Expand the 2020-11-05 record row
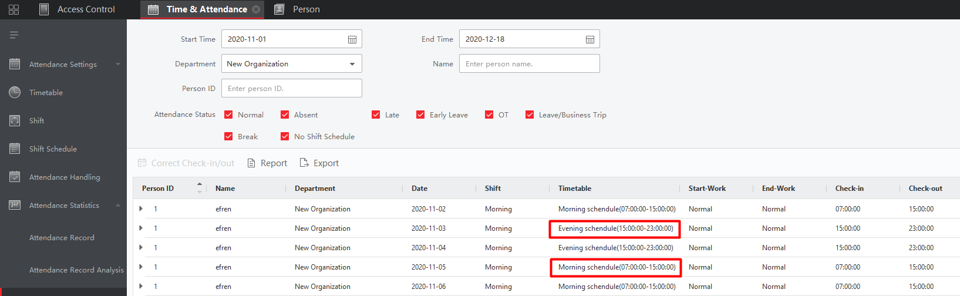 (141, 267)
